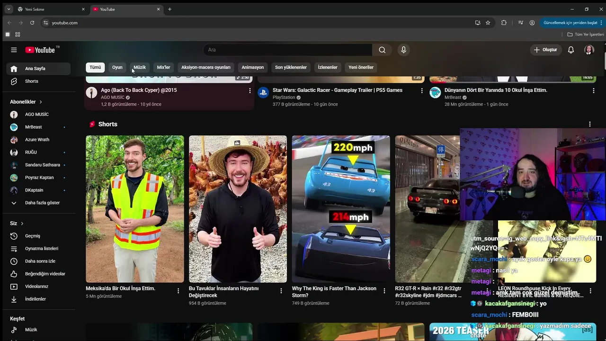This screenshot has height=341, width=606.
Task: Go to Ana Sayfa in sidebar
Action: [38, 69]
